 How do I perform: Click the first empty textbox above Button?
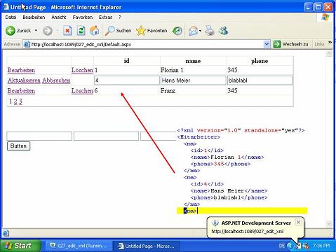[39, 136]
